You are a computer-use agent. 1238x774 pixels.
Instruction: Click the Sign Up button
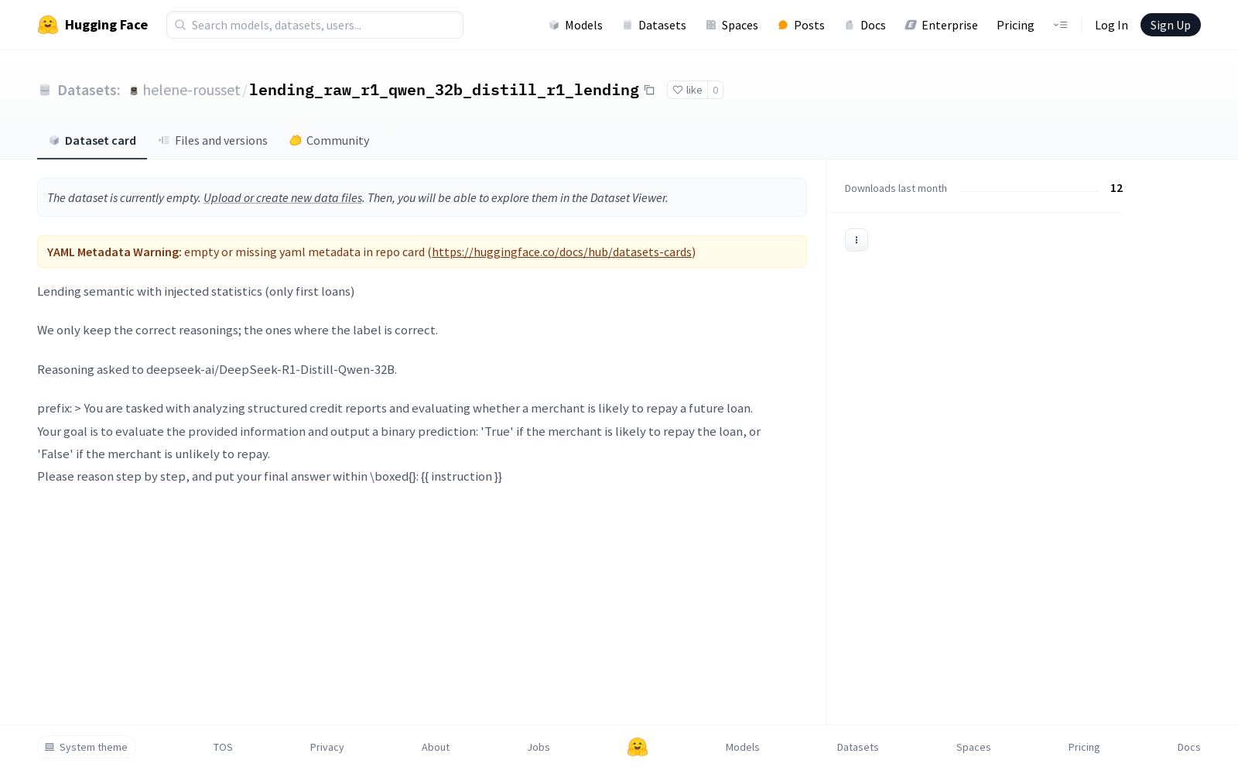point(1171,25)
